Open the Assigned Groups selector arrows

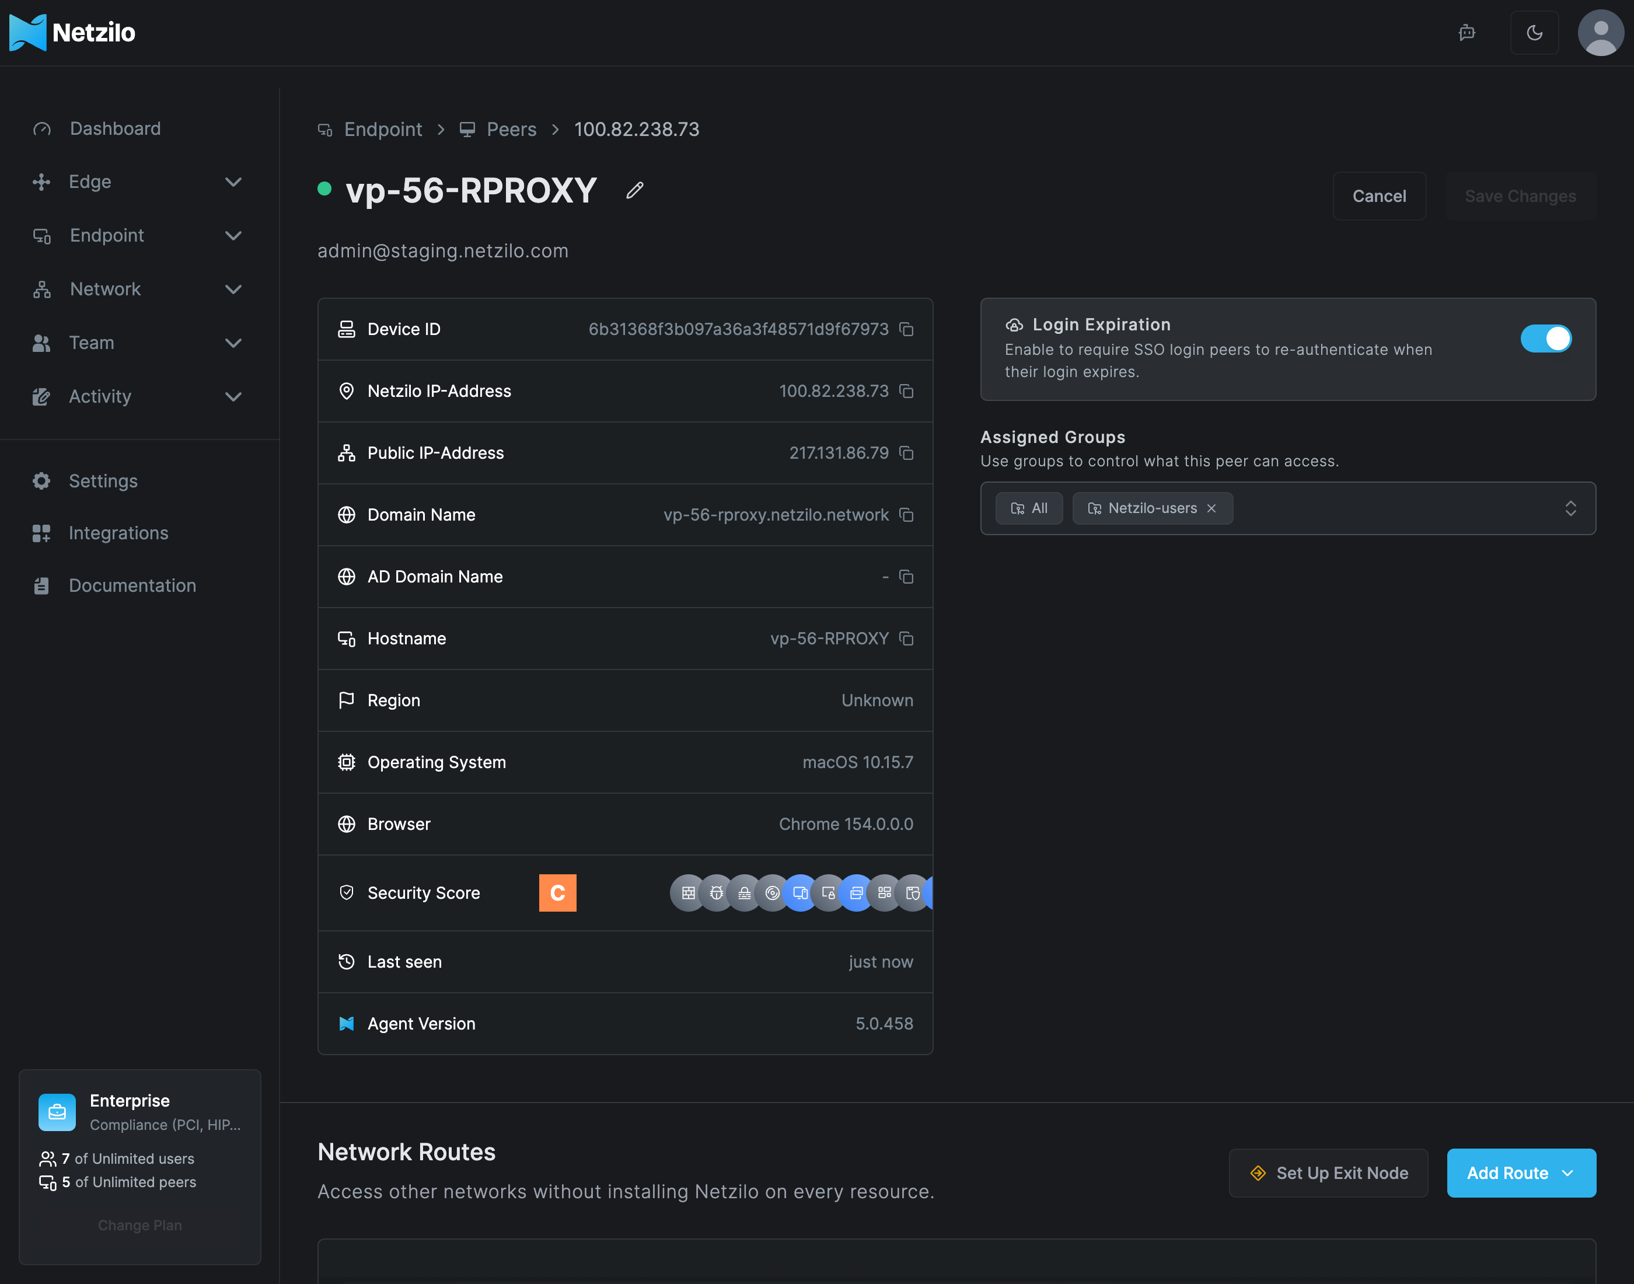(x=1571, y=508)
